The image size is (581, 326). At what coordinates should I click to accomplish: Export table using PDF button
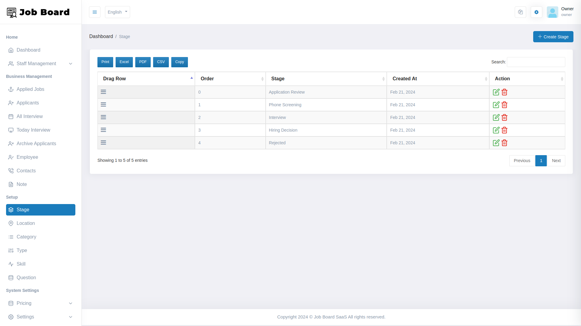(x=143, y=62)
